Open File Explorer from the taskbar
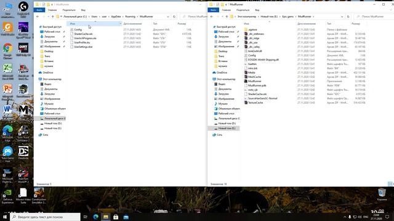Viewport: 394px width, 221px height. pyautogui.click(x=106, y=217)
